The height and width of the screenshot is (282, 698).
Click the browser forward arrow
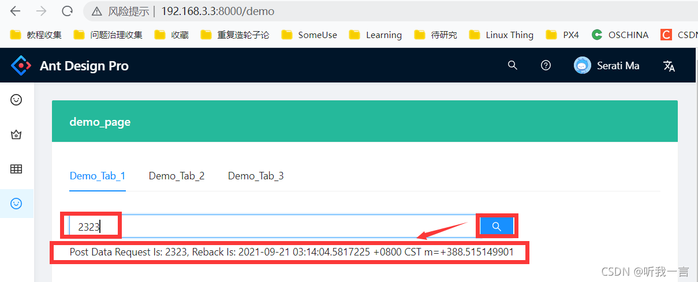point(41,11)
